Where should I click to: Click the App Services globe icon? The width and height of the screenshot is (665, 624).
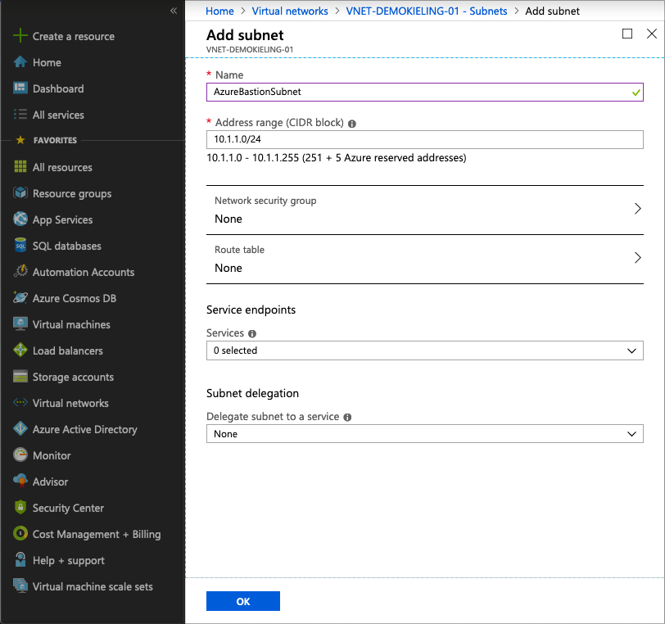click(20, 219)
